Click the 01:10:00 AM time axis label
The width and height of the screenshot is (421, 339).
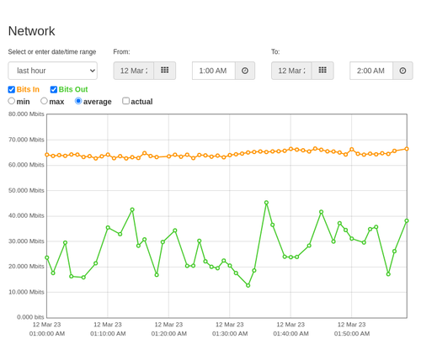point(108,334)
